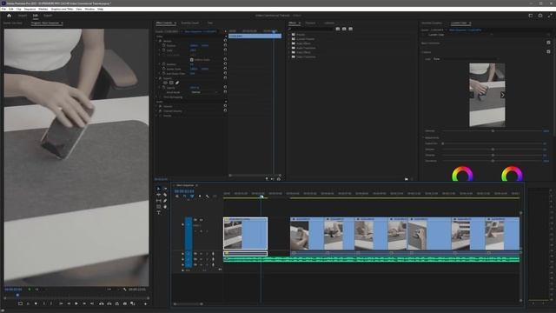Image resolution: width=556 pixels, height=313 pixels.
Task: Show next Look preview arrow
Action: pos(502,95)
